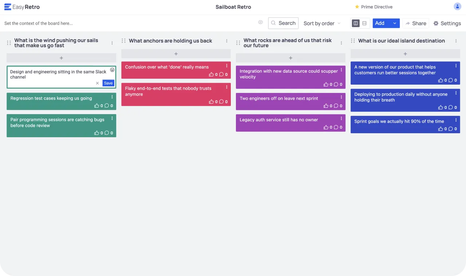The image size is (466, 276).
Task: Save the new card
Action: pyautogui.click(x=108, y=83)
